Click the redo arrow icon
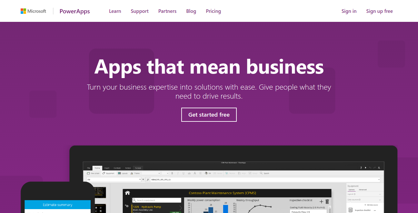 pos(374,168)
